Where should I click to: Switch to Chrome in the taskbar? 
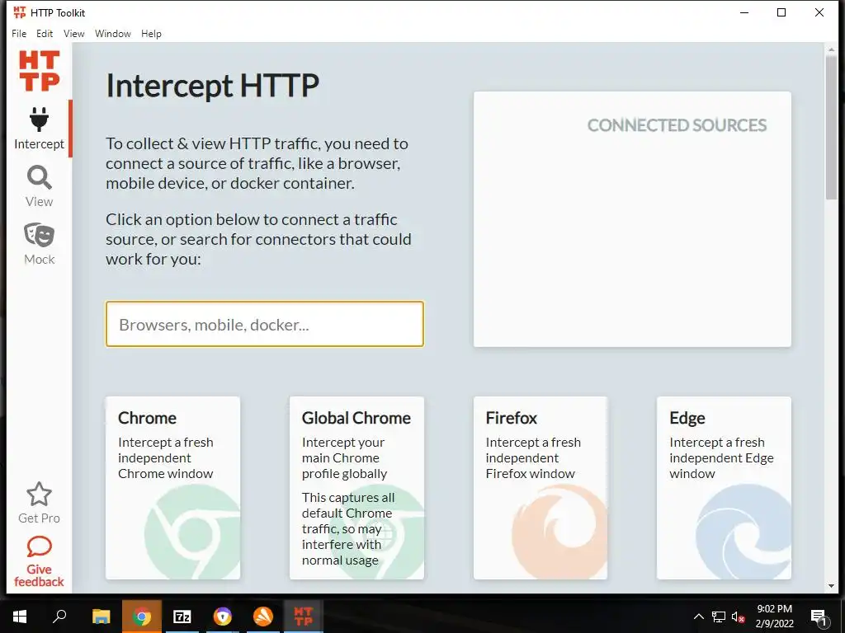(x=142, y=617)
